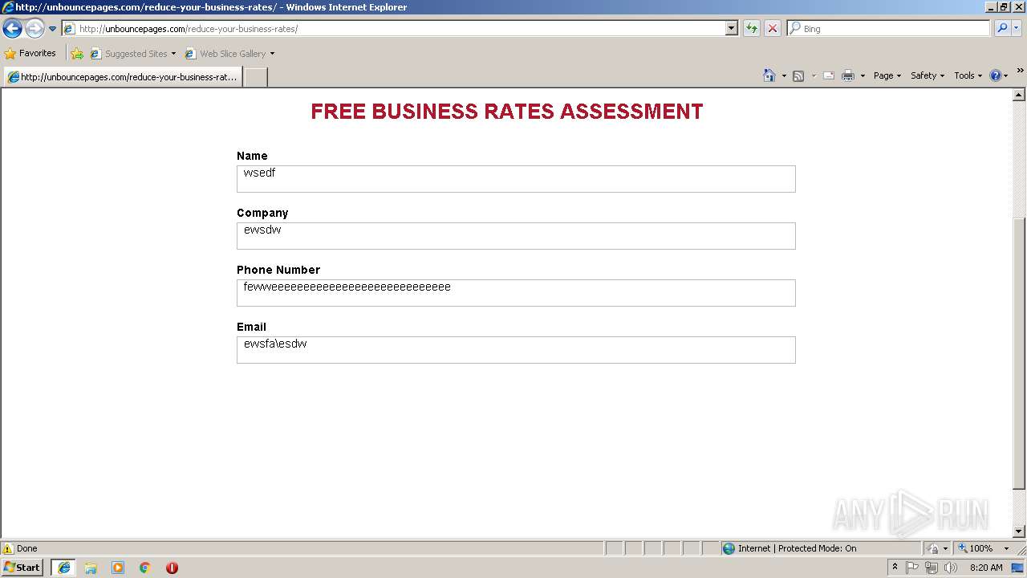Click the Forward navigation arrow
The height and width of the screenshot is (578, 1027).
(35, 29)
